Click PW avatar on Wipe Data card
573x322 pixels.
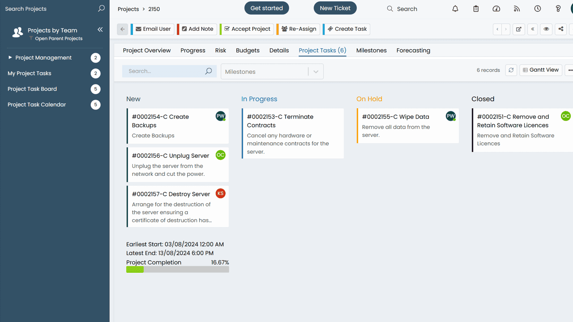451,116
